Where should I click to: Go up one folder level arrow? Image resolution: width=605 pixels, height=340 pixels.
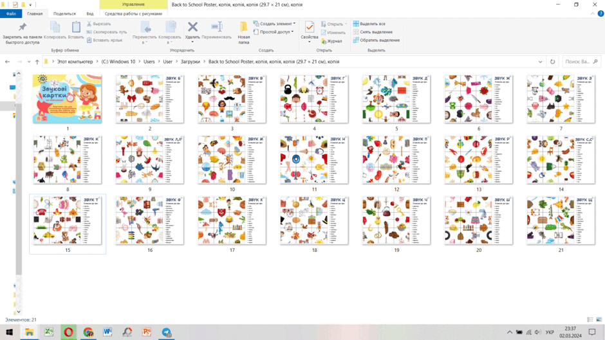tap(37, 62)
